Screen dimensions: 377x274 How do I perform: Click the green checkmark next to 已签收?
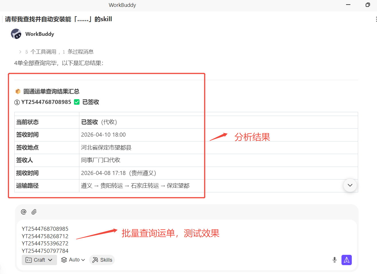coord(76,102)
